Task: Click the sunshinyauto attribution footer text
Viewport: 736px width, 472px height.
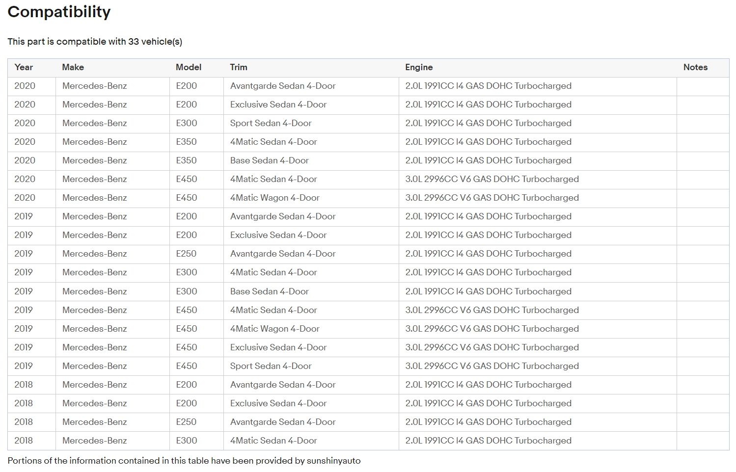Action: click(x=184, y=461)
